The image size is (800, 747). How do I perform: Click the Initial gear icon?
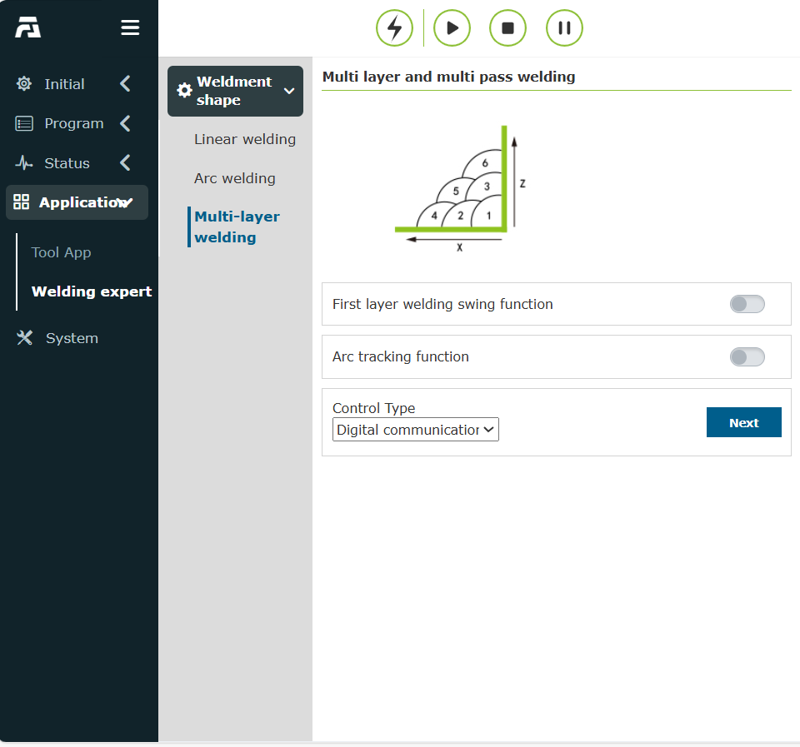tap(24, 83)
